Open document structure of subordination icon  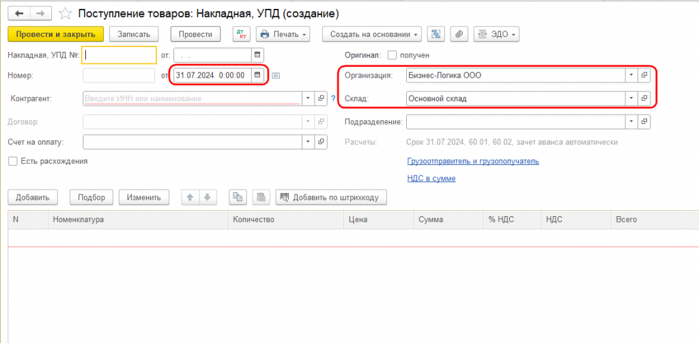click(436, 34)
